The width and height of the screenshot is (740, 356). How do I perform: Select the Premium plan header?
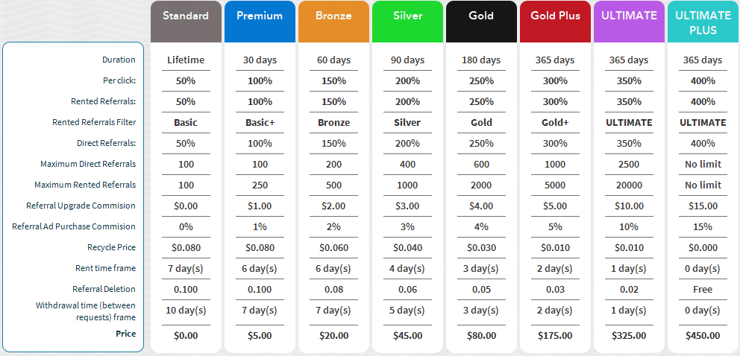coord(260,22)
